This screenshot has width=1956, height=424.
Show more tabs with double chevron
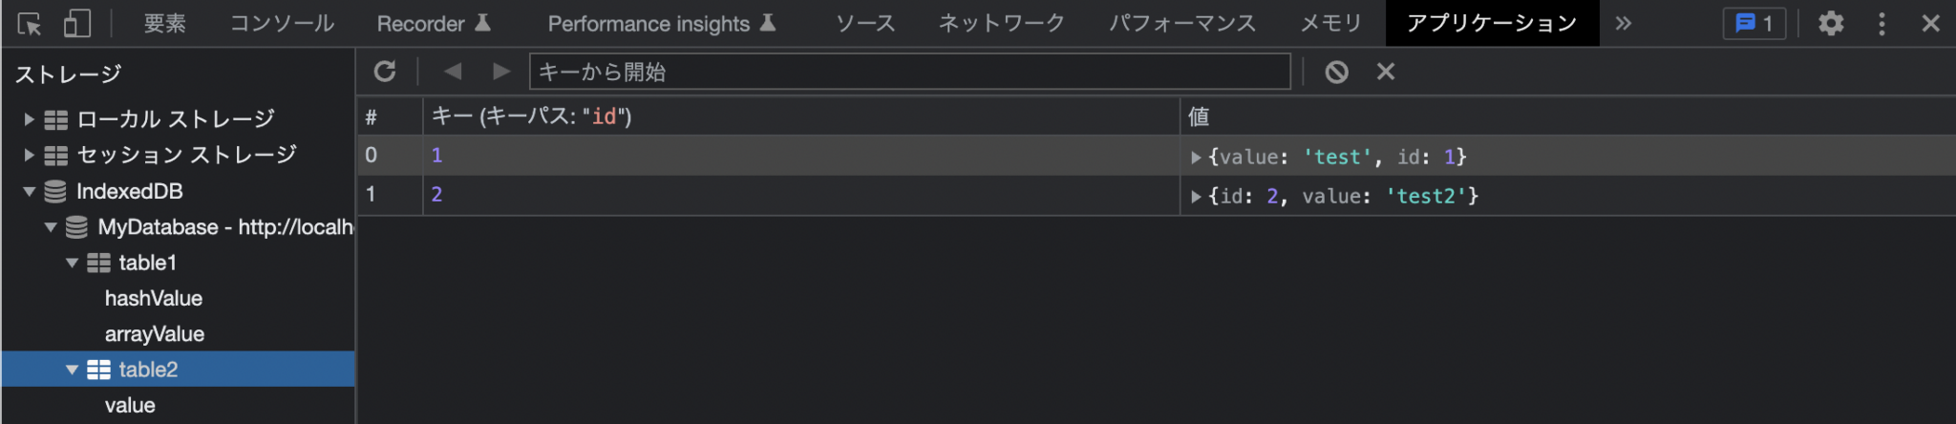1624,24
